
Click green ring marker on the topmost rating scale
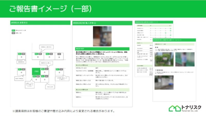tap(171, 28)
